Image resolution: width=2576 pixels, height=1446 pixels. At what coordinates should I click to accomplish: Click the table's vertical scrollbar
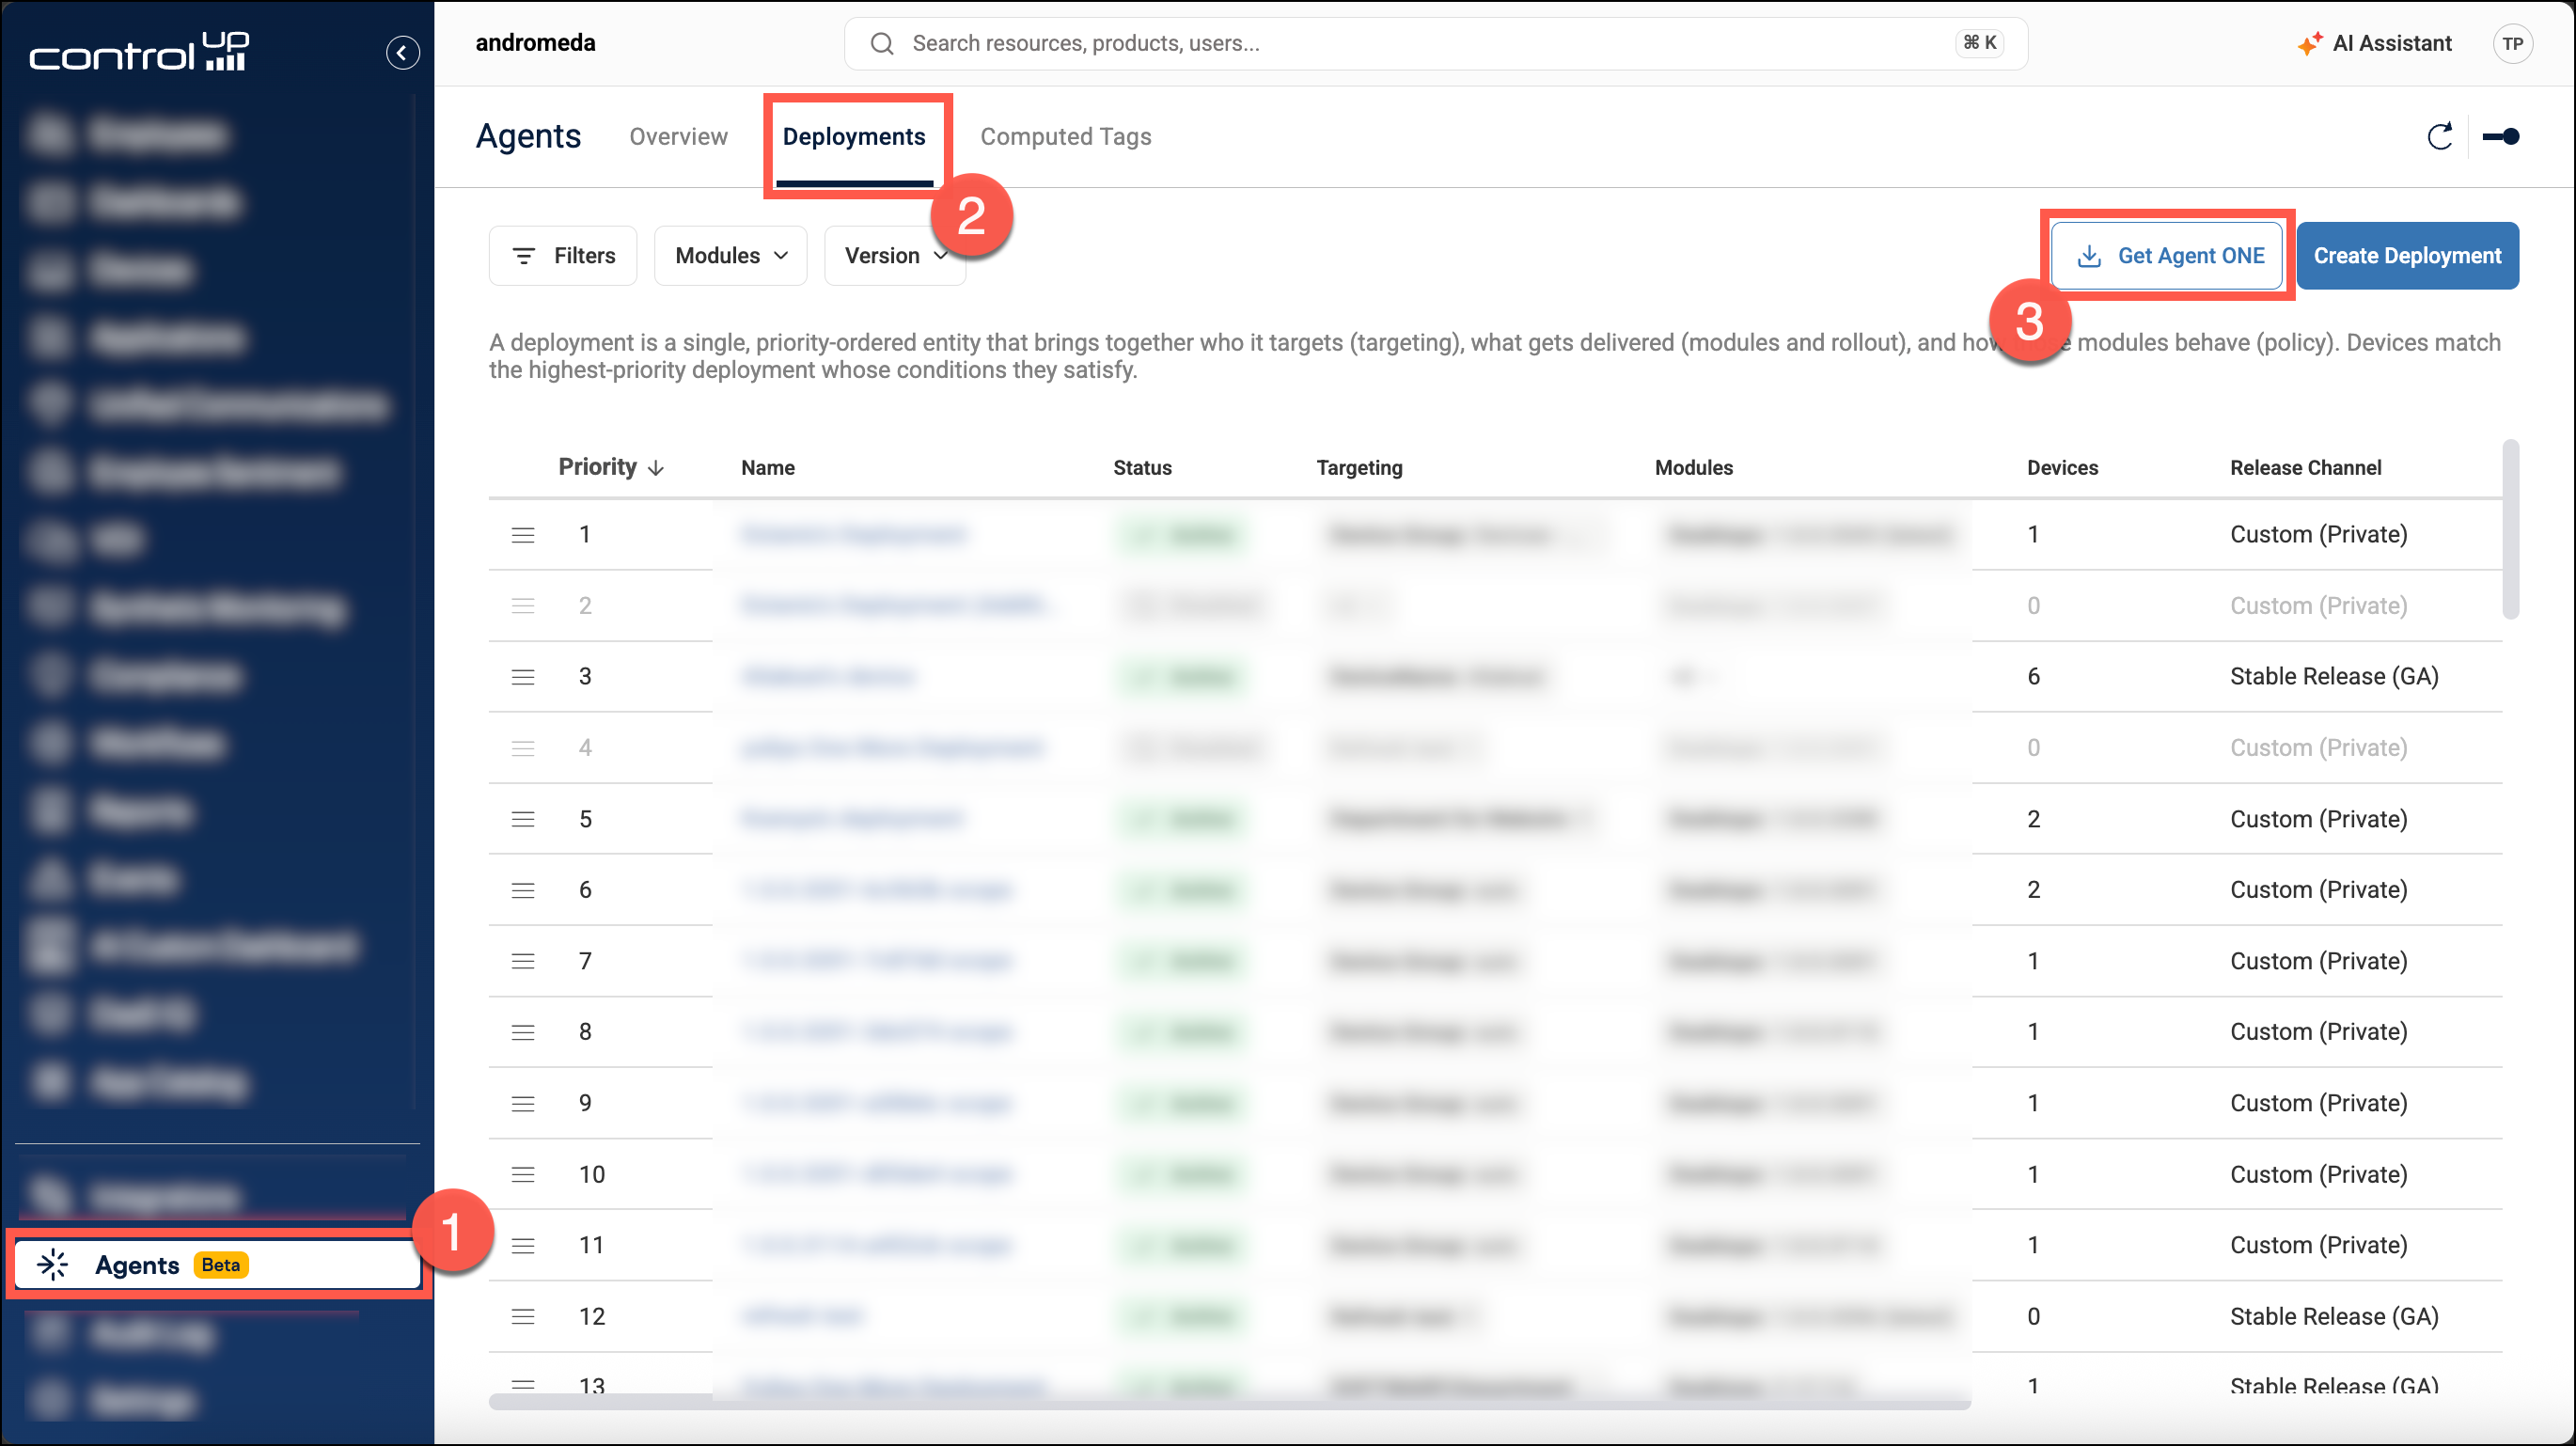[x=2510, y=529]
